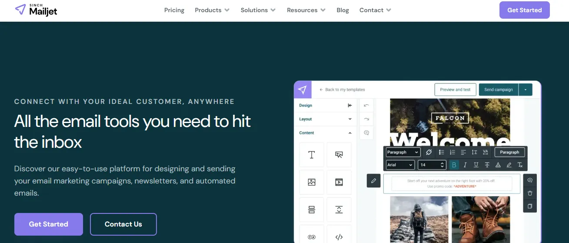
Task: Insert a numbered list
Action: (x=453, y=152)
